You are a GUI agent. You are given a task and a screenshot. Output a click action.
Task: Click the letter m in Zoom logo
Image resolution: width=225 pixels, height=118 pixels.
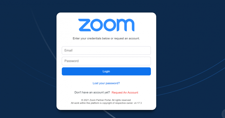coord(126,25)
